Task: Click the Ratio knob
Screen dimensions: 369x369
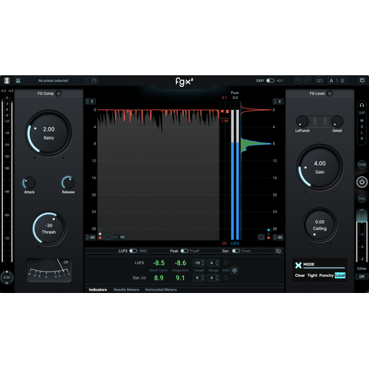Action: [x=49, y=133]
